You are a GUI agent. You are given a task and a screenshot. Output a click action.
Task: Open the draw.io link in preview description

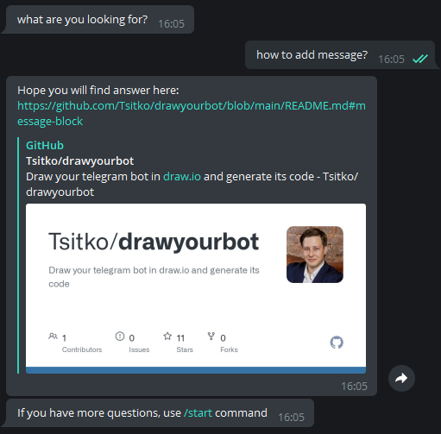pyautogui.click(x=182, y=177)
